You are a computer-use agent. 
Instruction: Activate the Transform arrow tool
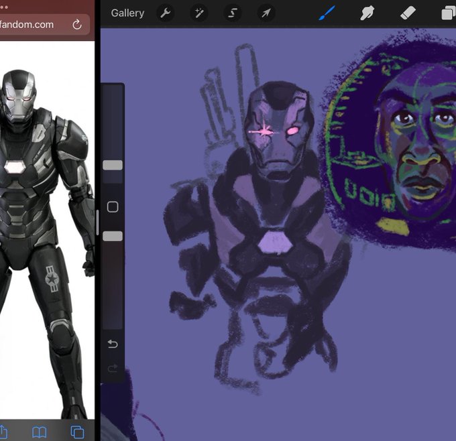pos(266,13)
